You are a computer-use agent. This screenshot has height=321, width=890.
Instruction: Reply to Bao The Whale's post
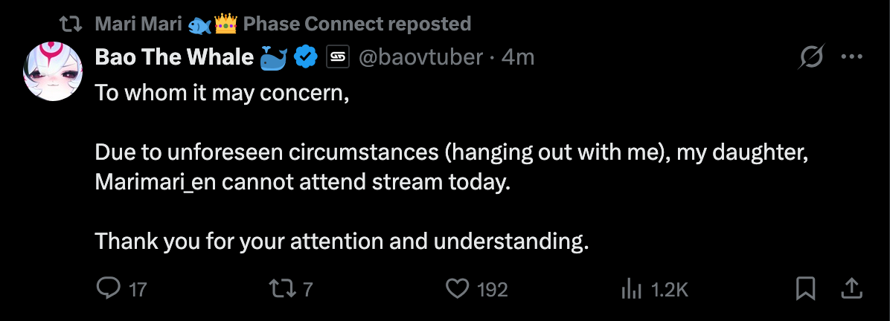pos(109,288)
